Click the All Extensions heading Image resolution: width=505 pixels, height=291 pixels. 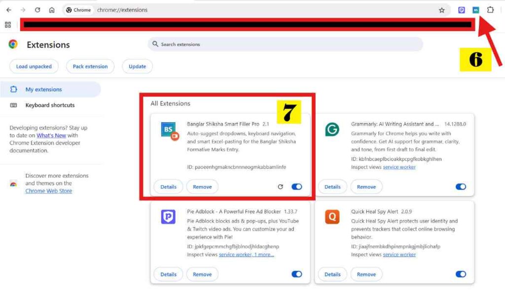click(x=170, y=103)
